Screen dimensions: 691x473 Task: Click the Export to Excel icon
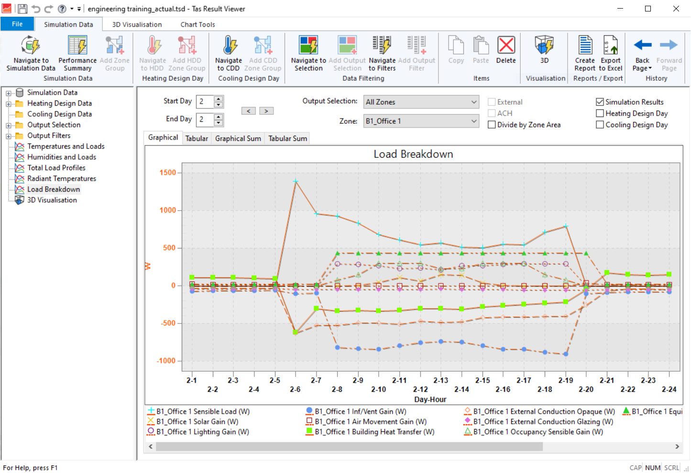click(611, 46)
